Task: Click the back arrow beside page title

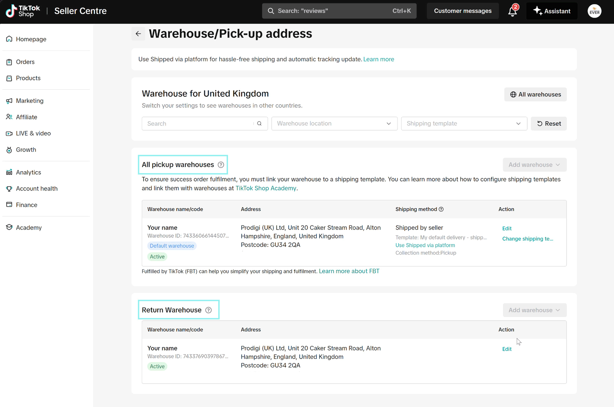Action: click(x=138, y=34)
